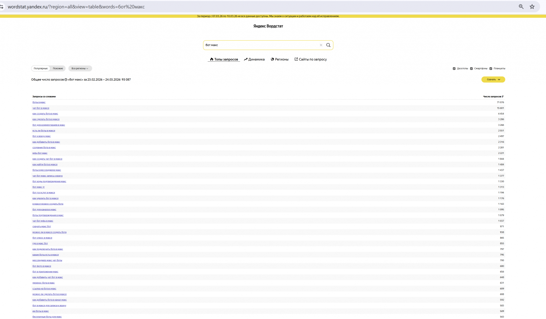Open the query link 'бот для канала в макс'

click(44, 210)
